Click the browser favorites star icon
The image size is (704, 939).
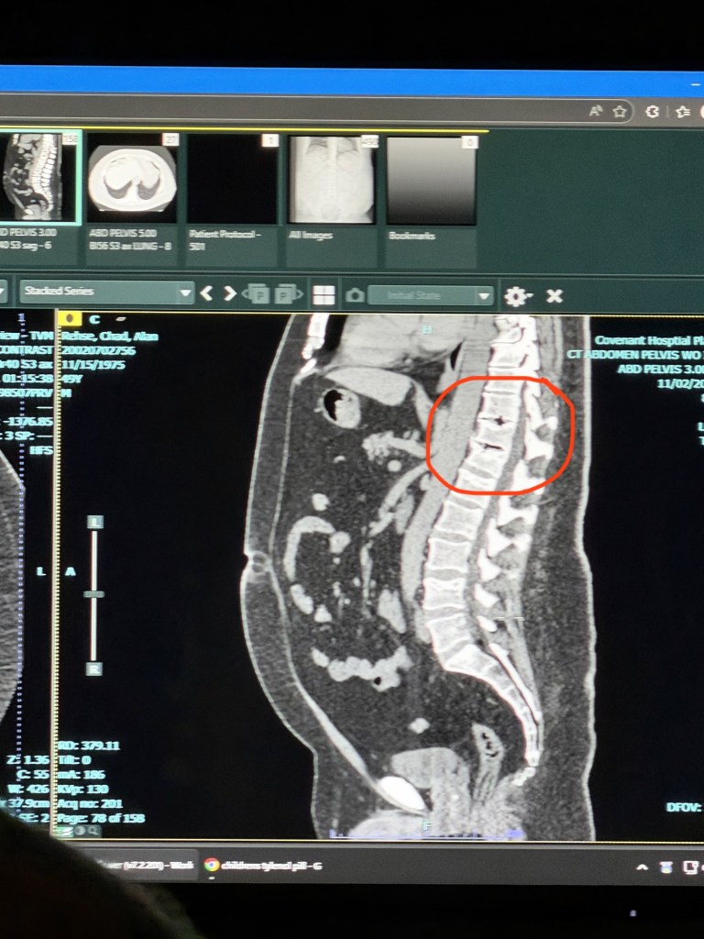[x=620, y=111]
